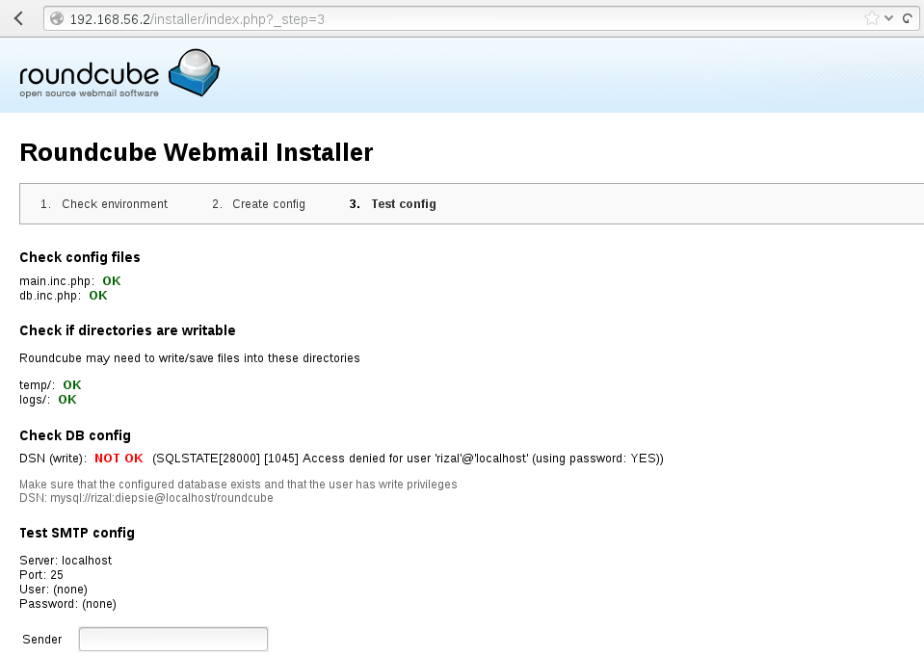Click the 'Make sure that the configured database exists' hint
Image resolution: width=924 pixels, height=656 pixels.
[x=238, y=485]
